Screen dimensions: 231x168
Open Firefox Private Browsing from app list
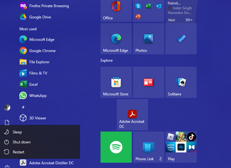click(44, 6)
